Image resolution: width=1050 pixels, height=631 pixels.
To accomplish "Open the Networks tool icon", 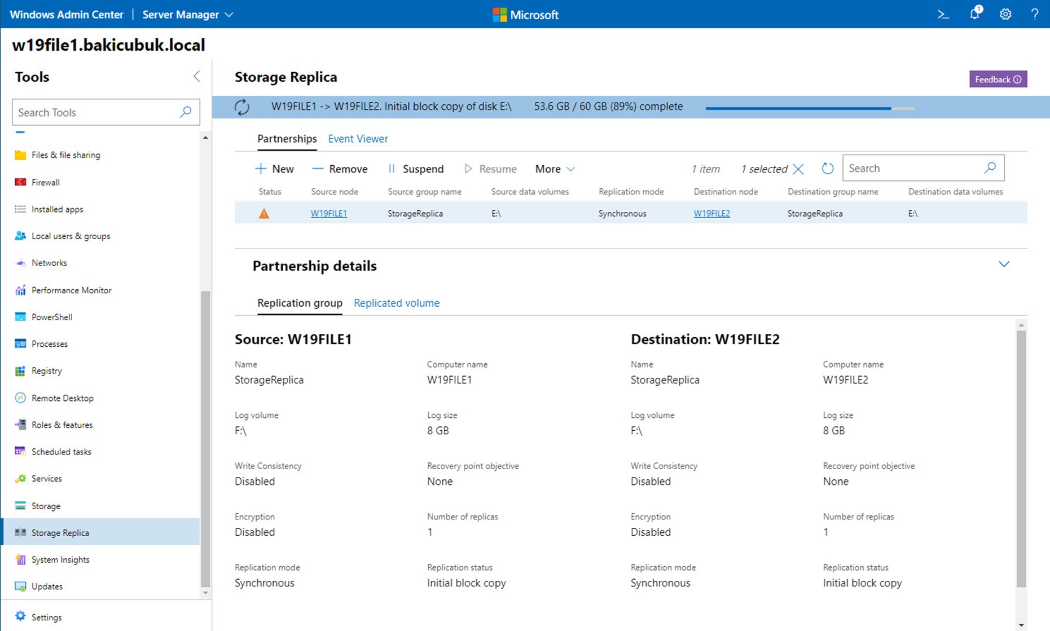I will (20, 263).
